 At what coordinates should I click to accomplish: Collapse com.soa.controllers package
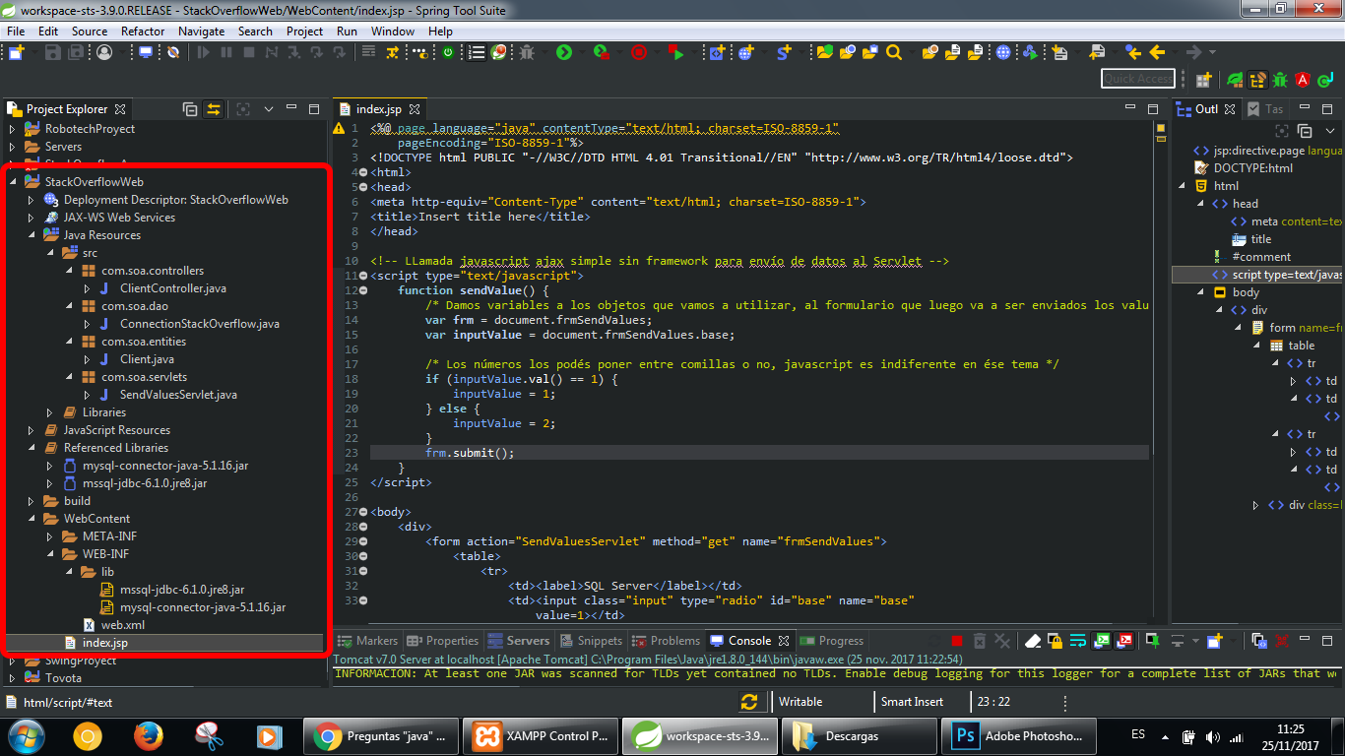[69, 271]
